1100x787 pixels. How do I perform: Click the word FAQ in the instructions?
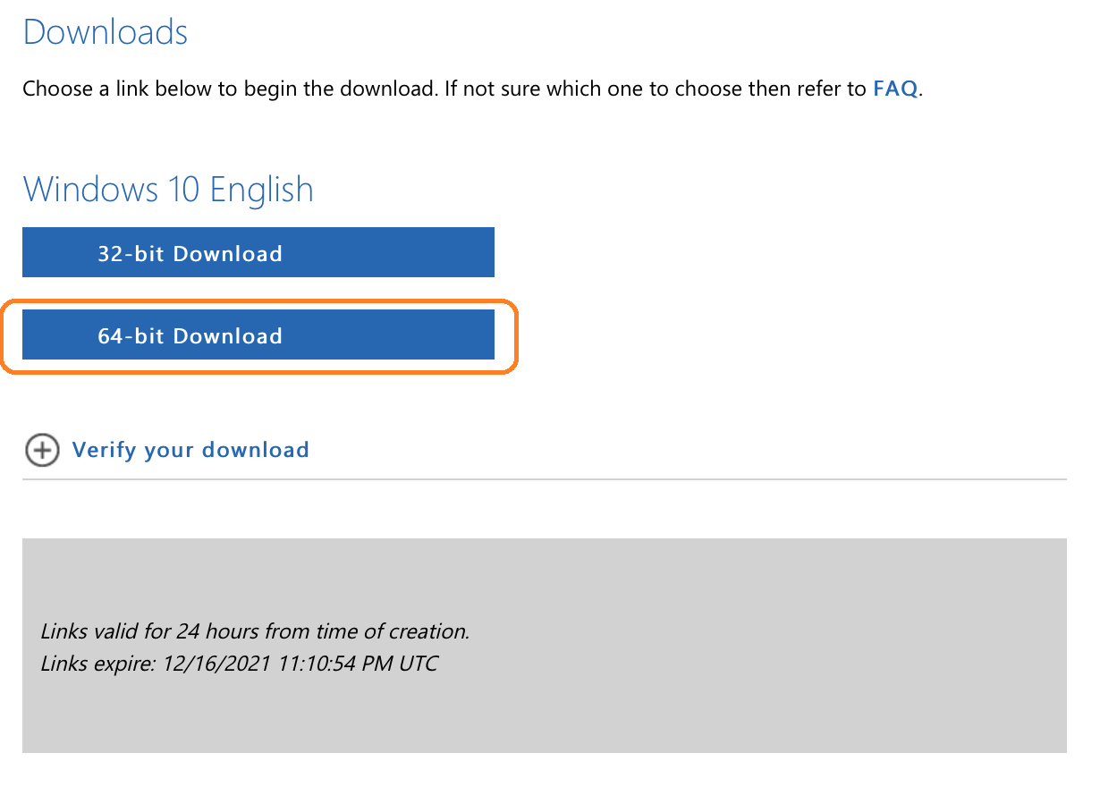[x=895, y=89]
